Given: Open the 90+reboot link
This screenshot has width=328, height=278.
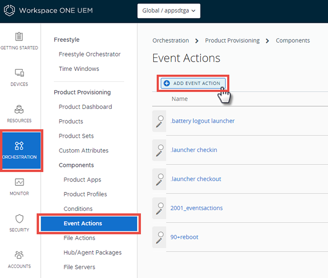Looking at the screenshot, I should tap(184, 237).
